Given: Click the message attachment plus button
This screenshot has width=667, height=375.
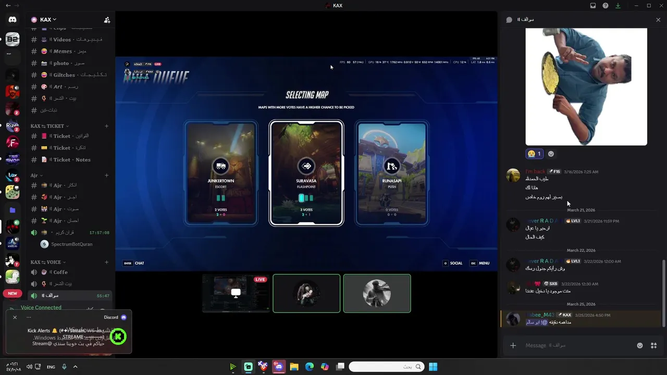Looking at the screenshot, I should (x=513, y=345).
